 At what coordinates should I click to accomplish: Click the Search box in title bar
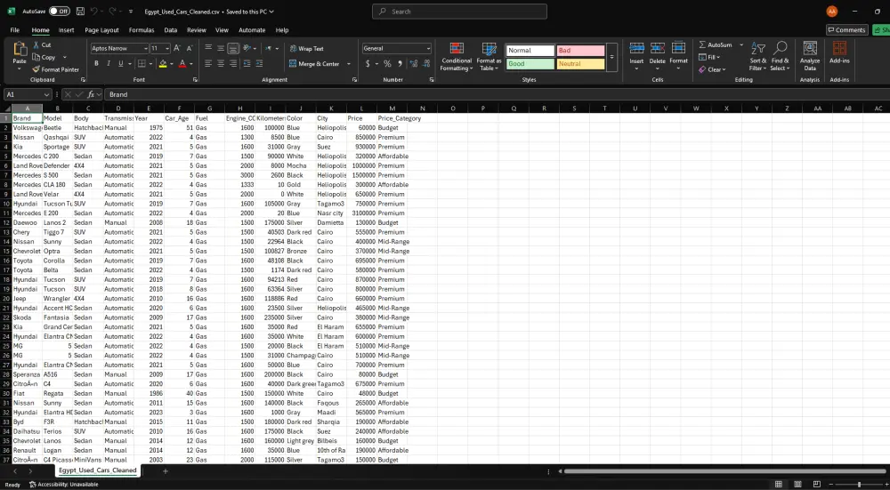coord(460,12)
